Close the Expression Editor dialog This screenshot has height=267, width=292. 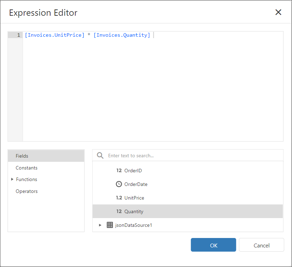click(x=278, y=13)
